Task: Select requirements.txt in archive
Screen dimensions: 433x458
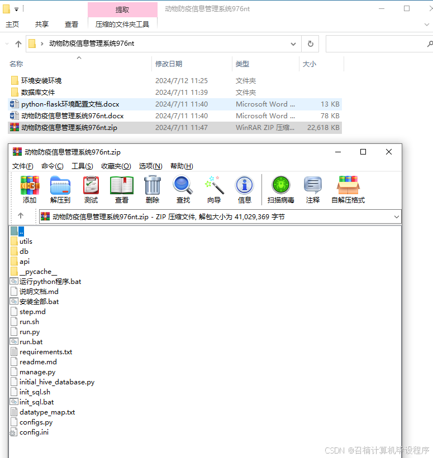Action: [41, 351]
